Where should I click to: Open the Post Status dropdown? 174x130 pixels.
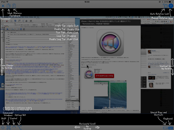tap(75, 103)
